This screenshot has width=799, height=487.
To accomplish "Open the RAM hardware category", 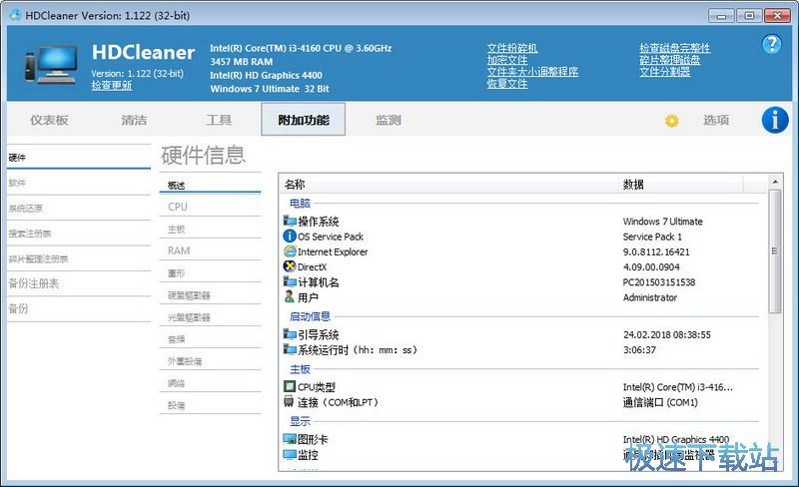I will pos(179,250).
